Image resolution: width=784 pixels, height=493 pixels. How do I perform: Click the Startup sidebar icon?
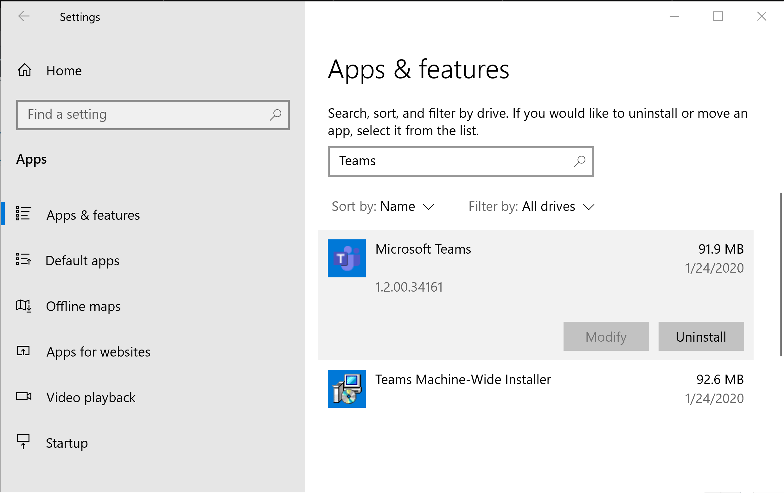[23, 442]
